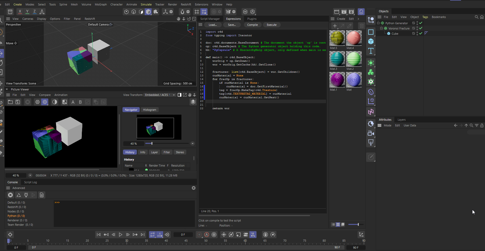Switch to Script Log tab

(30, 182)
